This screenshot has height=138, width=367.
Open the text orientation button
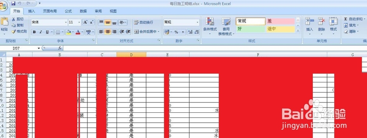tap(123, 22)
